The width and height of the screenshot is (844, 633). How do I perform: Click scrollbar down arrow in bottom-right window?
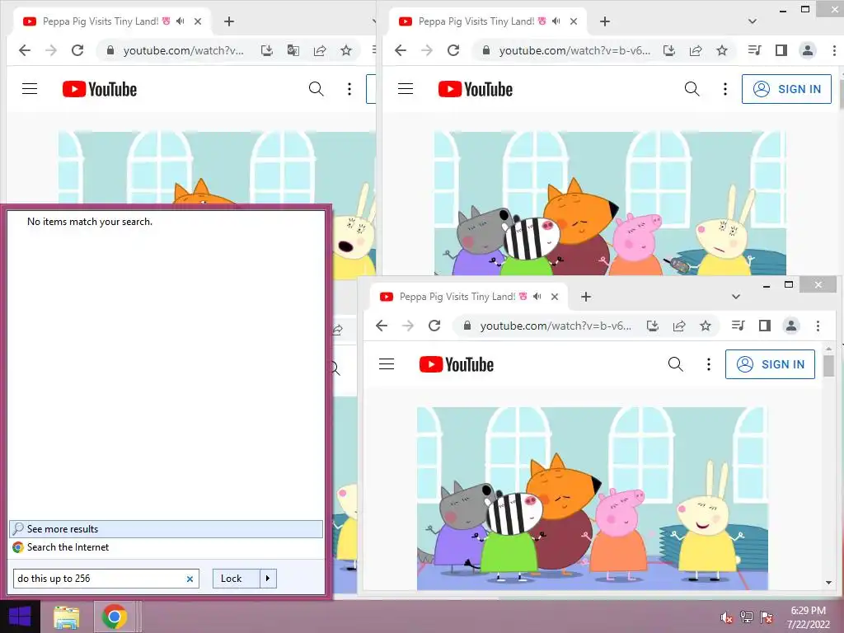[x=829, y=583]
